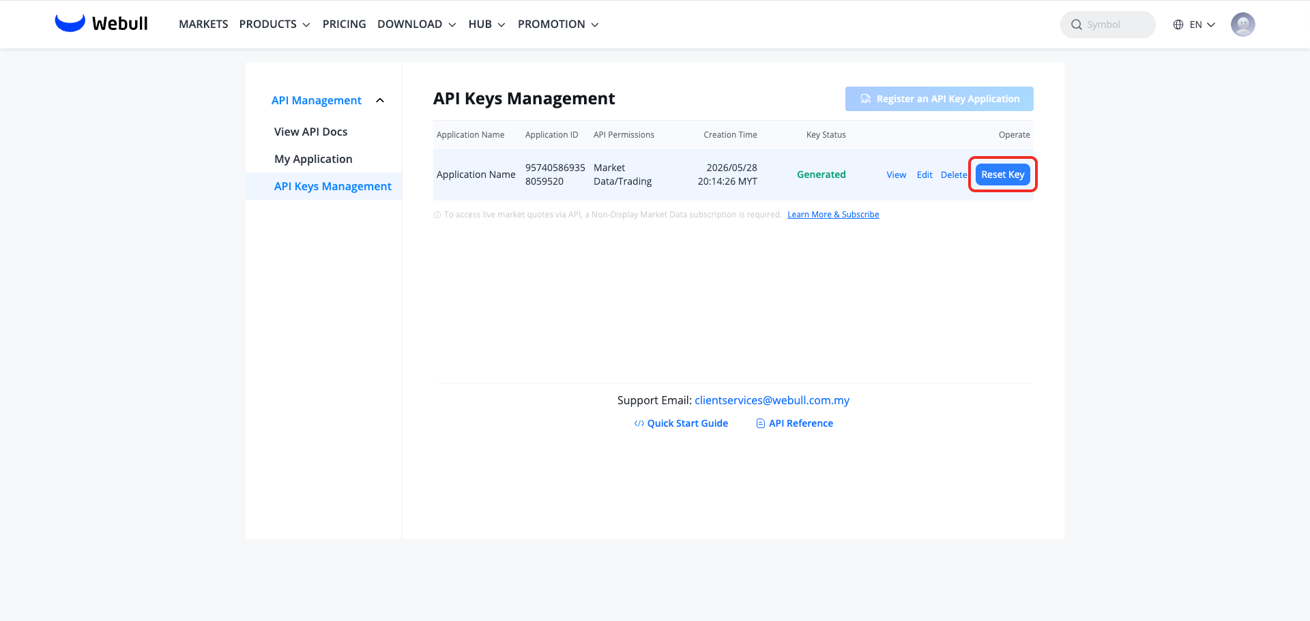This screenshot has width=1310, height=621.
Task: Click the Key Status column header
Action: point(826,135)
